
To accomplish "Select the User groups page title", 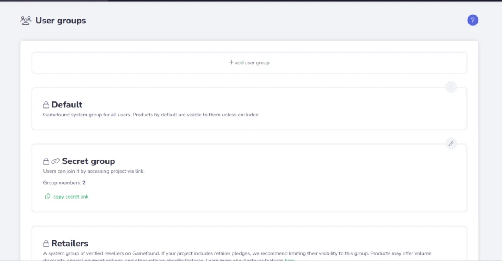I will coord(61,21).
